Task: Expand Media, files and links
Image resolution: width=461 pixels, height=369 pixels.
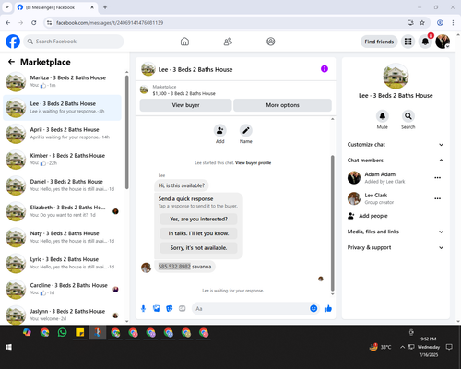Action: pyautogui.click(x=396, y=232)
